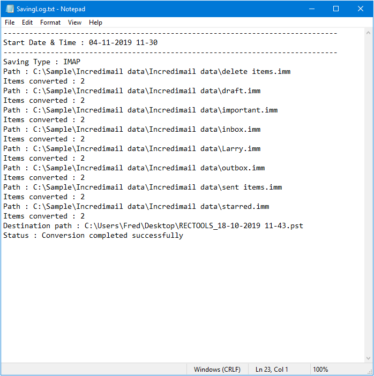The image size is (374, 376).
Task: Click Ln 23, Col 1 in status bar
Action: pos(272,369)
